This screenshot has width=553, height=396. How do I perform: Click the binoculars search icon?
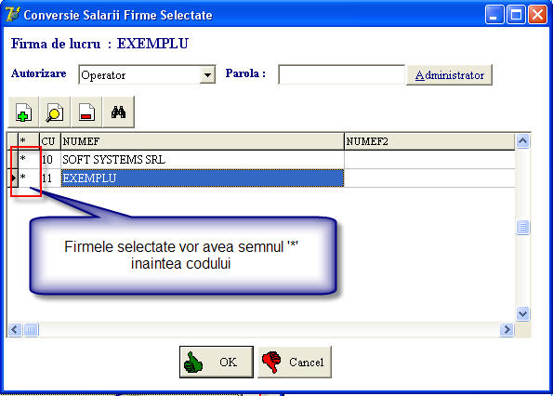pos(118,112)
